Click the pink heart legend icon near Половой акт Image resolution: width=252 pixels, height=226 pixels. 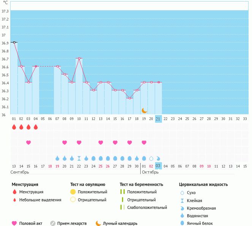point(14,223)
